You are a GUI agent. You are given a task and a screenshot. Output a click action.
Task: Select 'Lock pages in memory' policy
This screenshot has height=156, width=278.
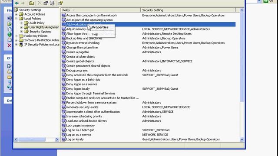click(80, 126)
